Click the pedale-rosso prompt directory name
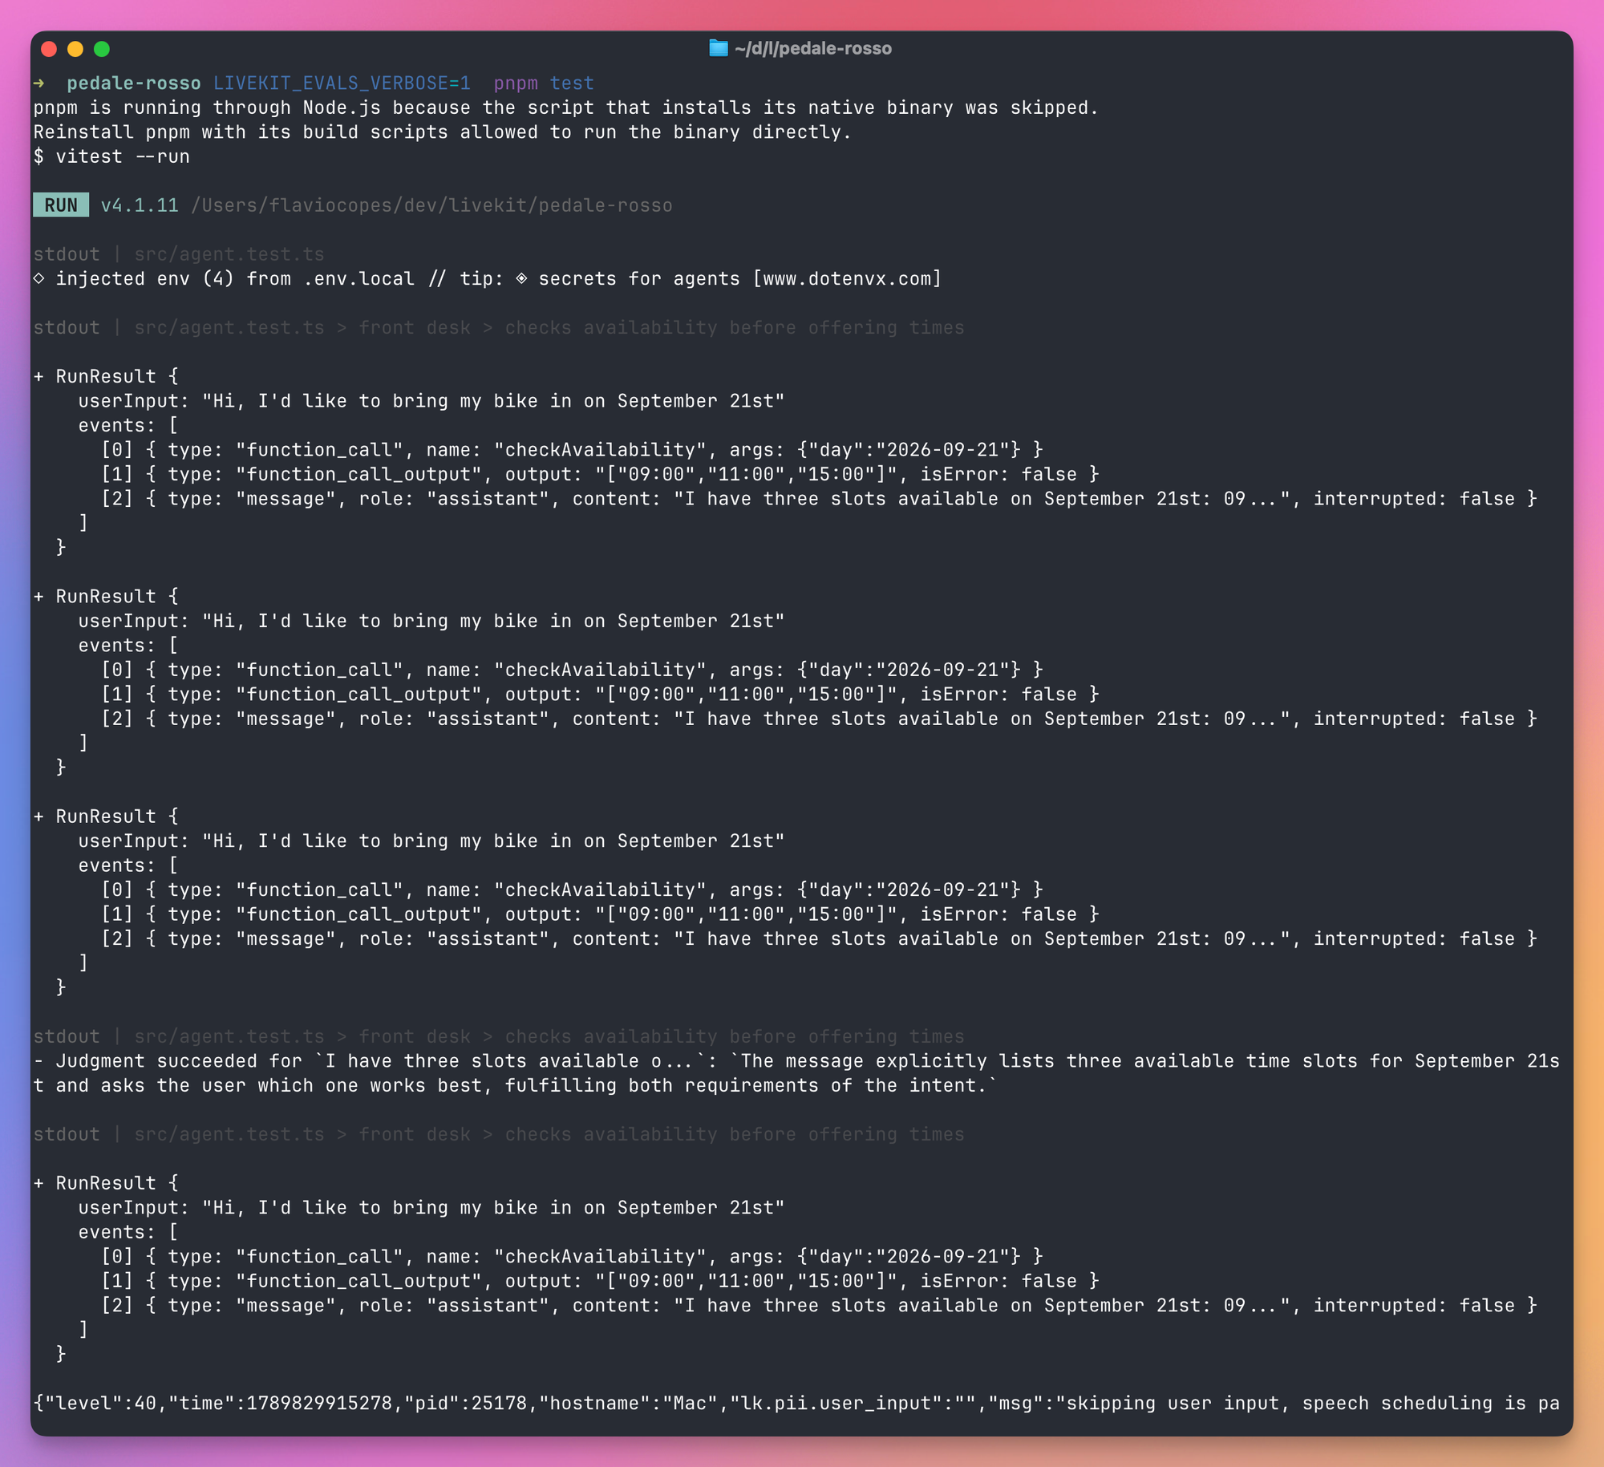 click(x=134, y=83)
